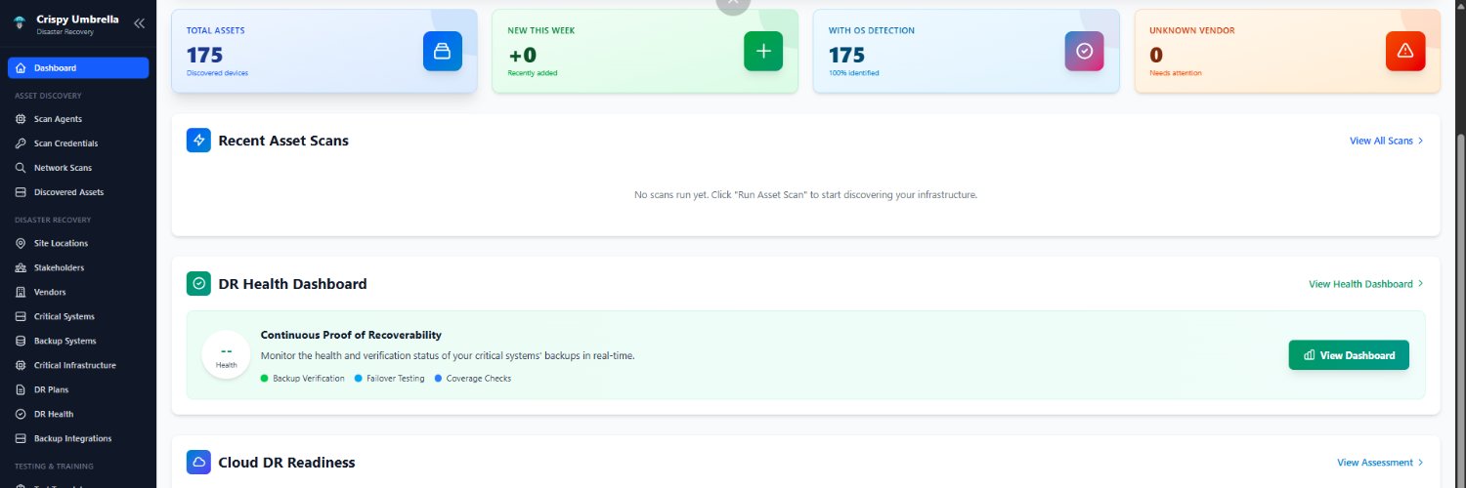This screenshot has width=1466, height=488.
Task: Click the 0 Unknown Vendor count
Action: [x=1156, y=55]
